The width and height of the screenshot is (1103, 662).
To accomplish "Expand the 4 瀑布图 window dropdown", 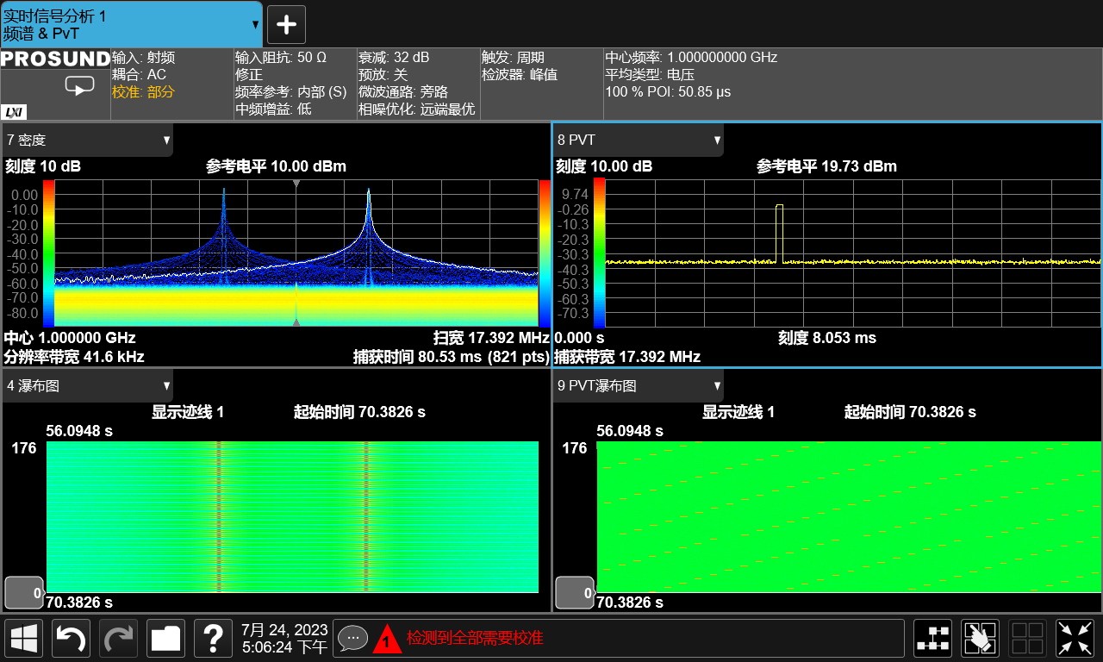I will 88,385.
